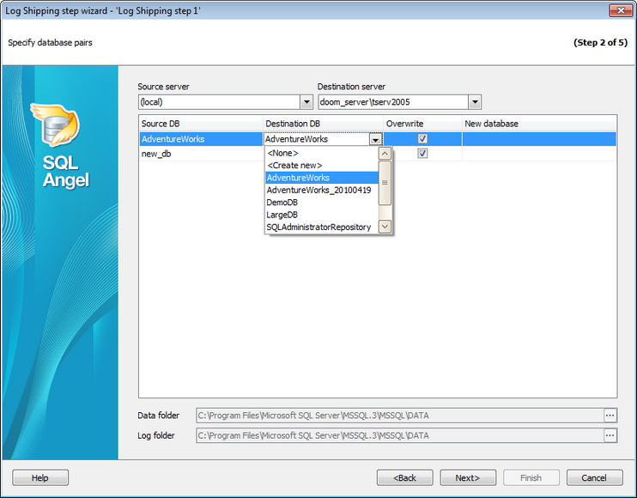Select <None> in the database list

(322, 153)
